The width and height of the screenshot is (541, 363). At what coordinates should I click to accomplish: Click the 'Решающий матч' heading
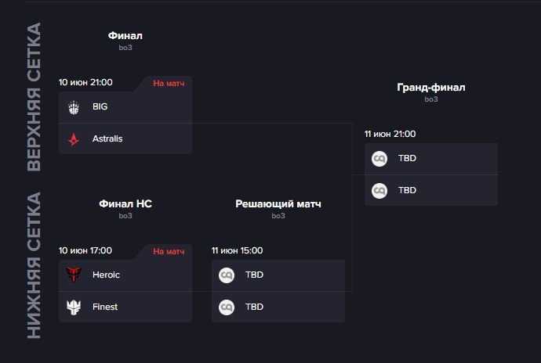tap(278, 204)
